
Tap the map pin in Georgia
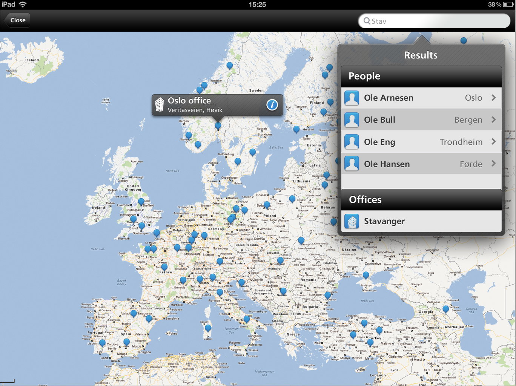[x=446, y=309]
